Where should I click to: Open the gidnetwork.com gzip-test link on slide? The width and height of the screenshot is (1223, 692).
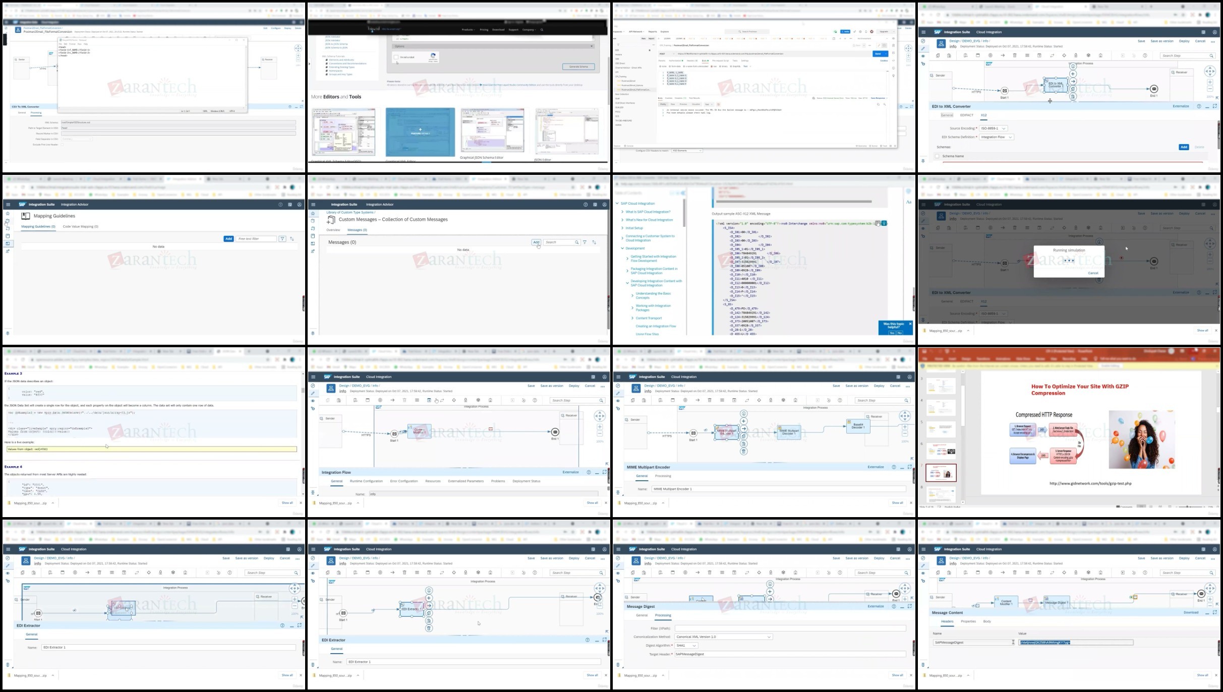tap(1090, 484)
